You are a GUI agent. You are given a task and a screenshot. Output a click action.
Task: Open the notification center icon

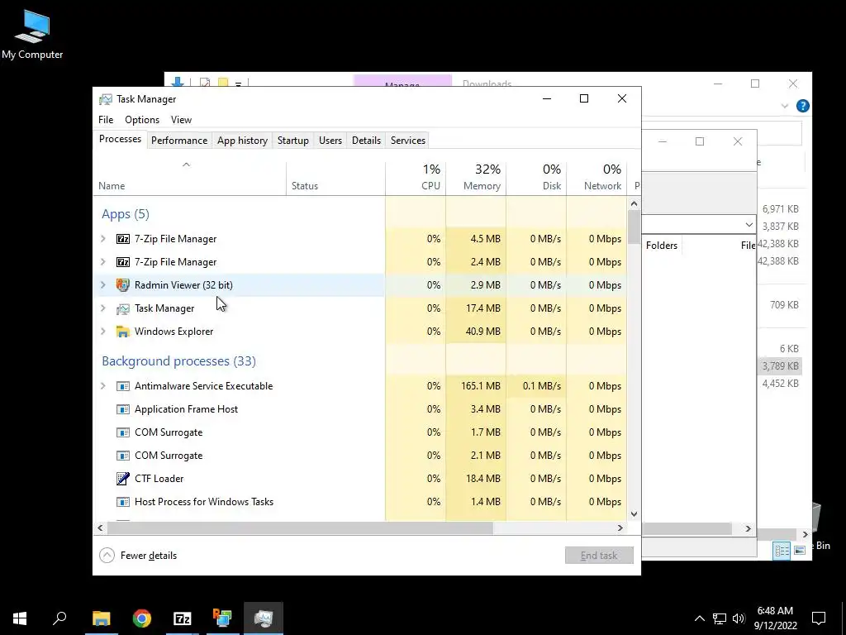(x=819, y=618)
